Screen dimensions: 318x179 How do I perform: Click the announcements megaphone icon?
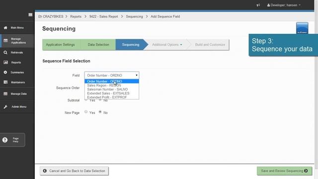pos(258,5)
